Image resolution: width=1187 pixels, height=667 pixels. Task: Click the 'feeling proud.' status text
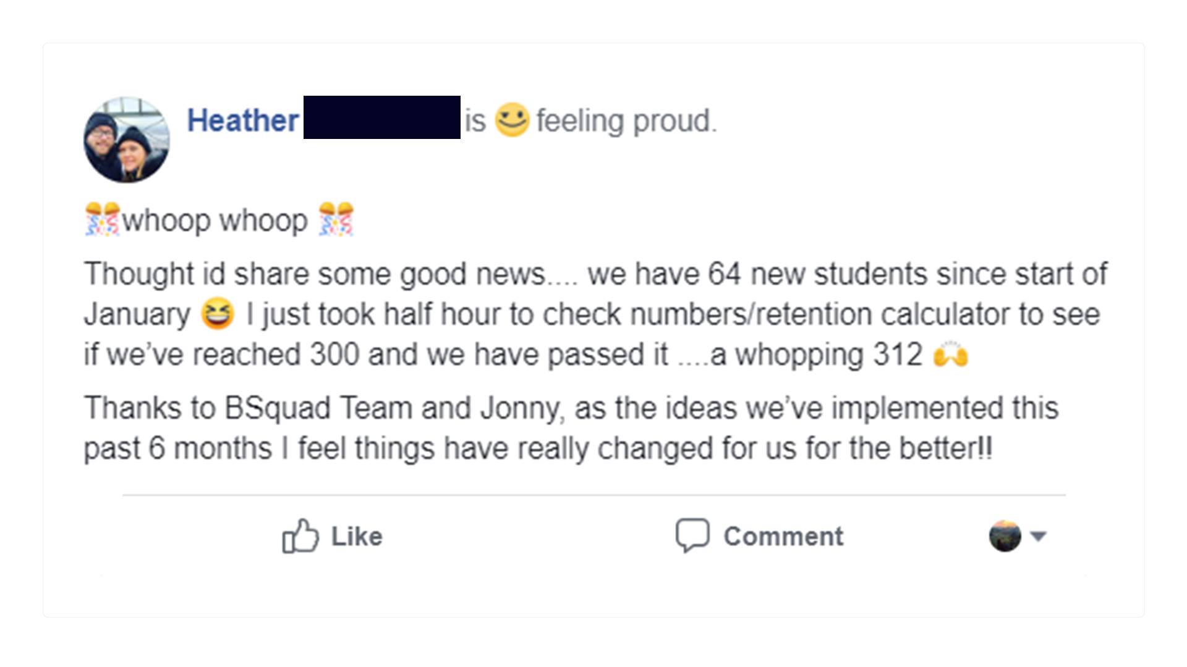click(x=626, y=120)
